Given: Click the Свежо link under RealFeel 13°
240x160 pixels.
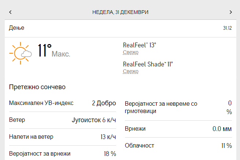Looking at the screenshot, I should point(130,52).
